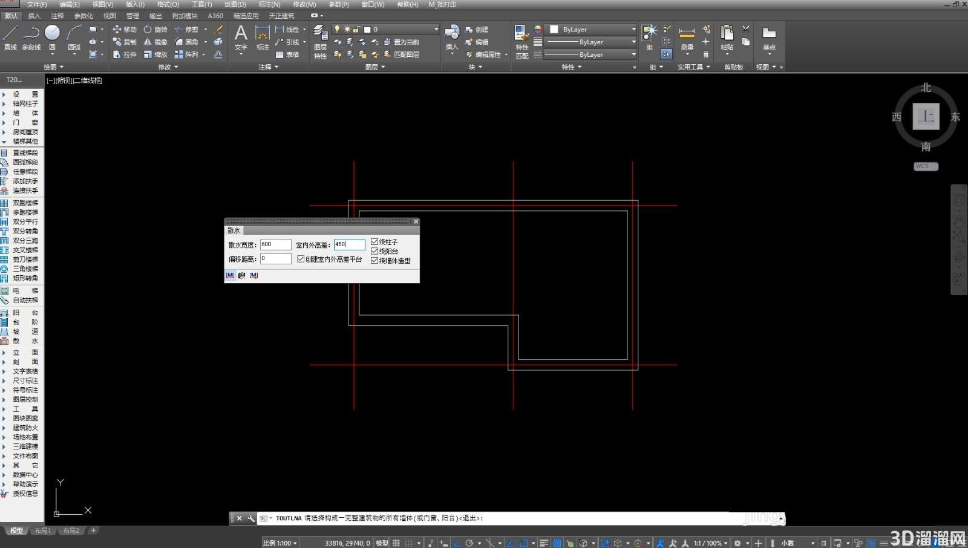
Task: Click the 特性匹配 match properties icon
Action: coord(522,42)
